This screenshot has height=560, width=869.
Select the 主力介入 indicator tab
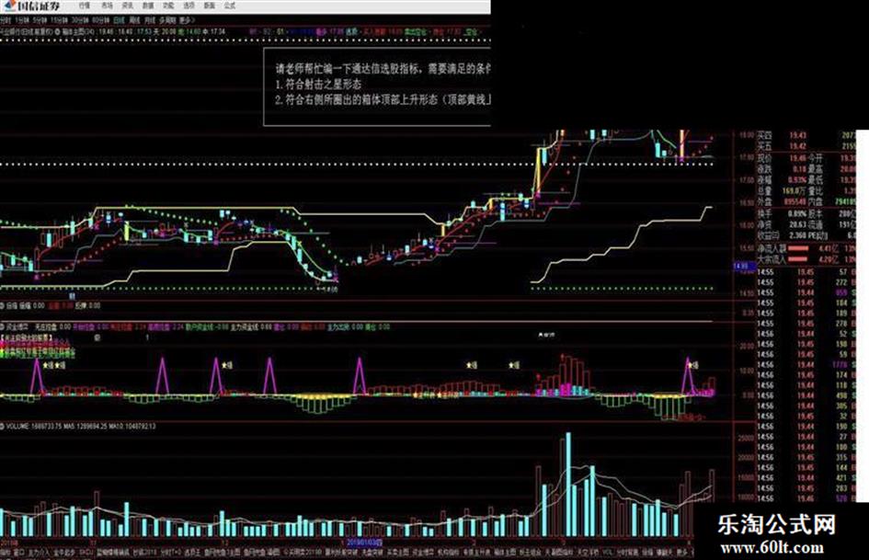[39, 553]
